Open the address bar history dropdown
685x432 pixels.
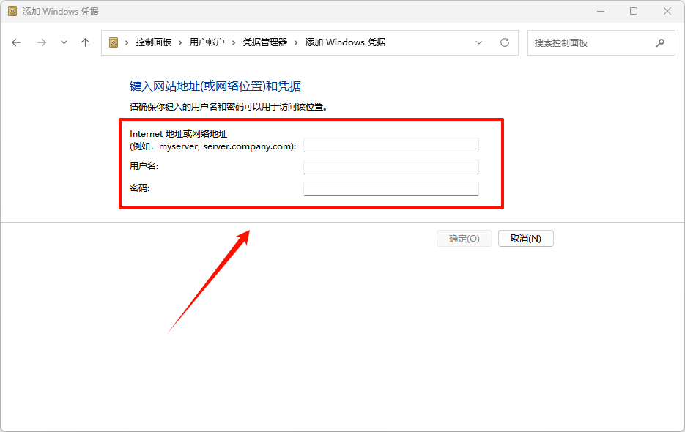479,42
